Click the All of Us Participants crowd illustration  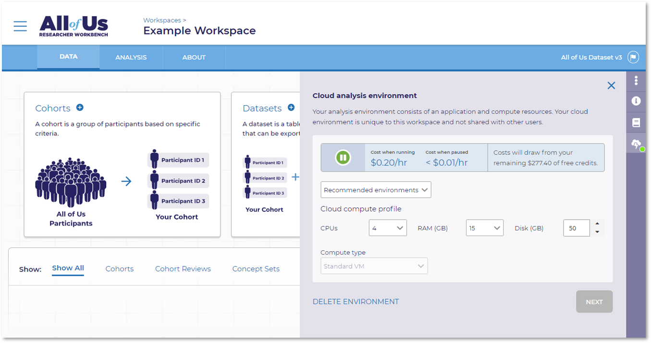(x=71, y=183)
